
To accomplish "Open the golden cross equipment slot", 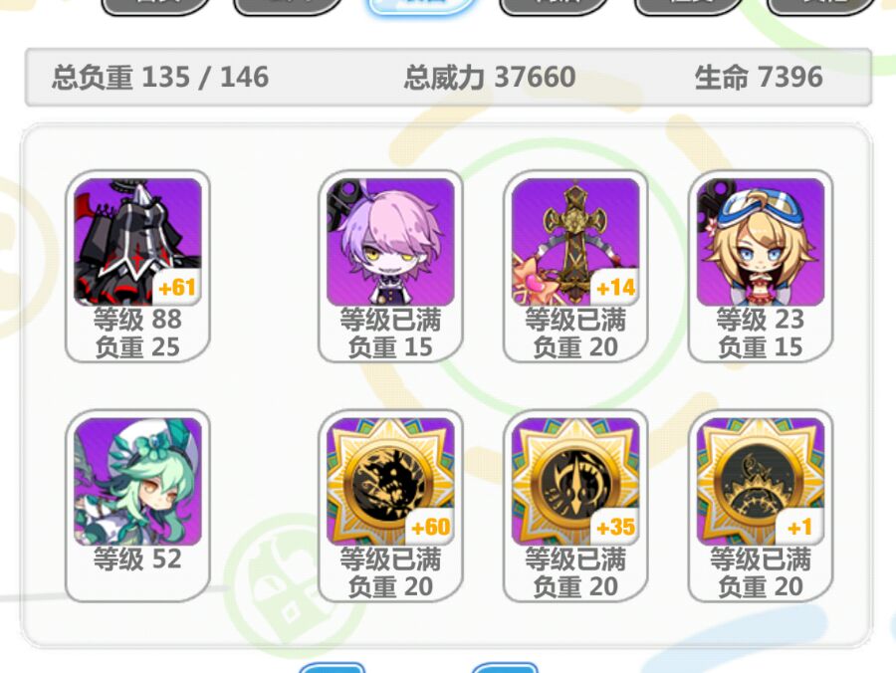I will tap(575, 242).
